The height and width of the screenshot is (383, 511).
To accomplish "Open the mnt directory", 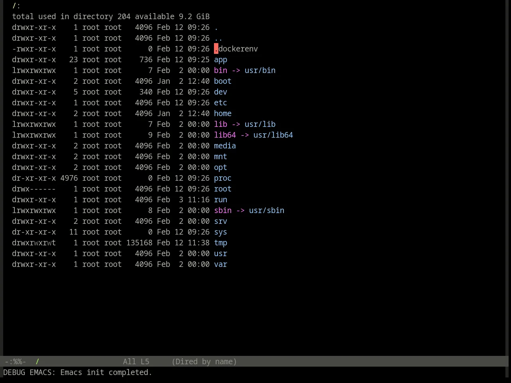I will [220, 157].
